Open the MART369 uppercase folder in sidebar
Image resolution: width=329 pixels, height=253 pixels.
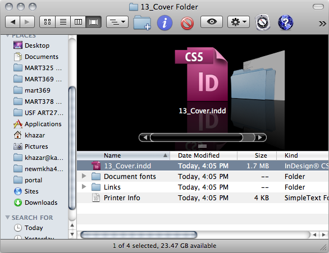click(38, 79)
